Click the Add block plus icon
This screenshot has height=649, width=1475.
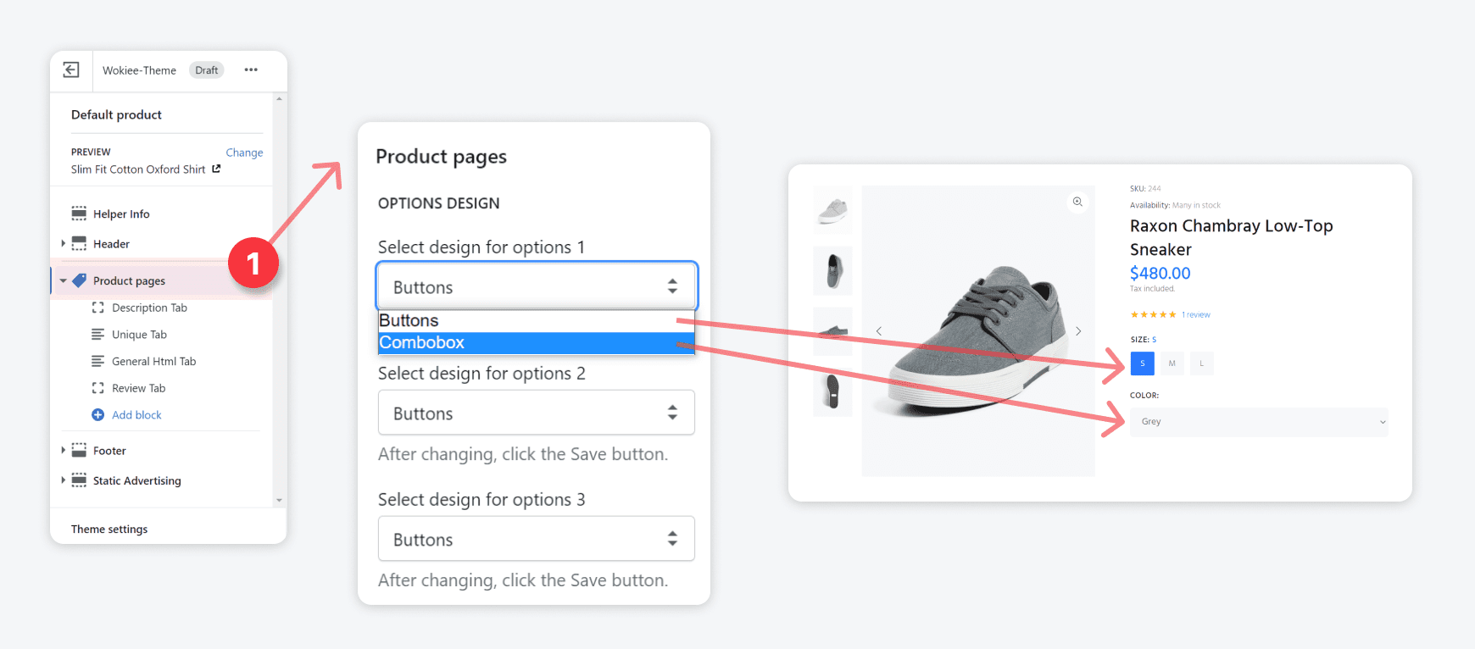point(97,415)
